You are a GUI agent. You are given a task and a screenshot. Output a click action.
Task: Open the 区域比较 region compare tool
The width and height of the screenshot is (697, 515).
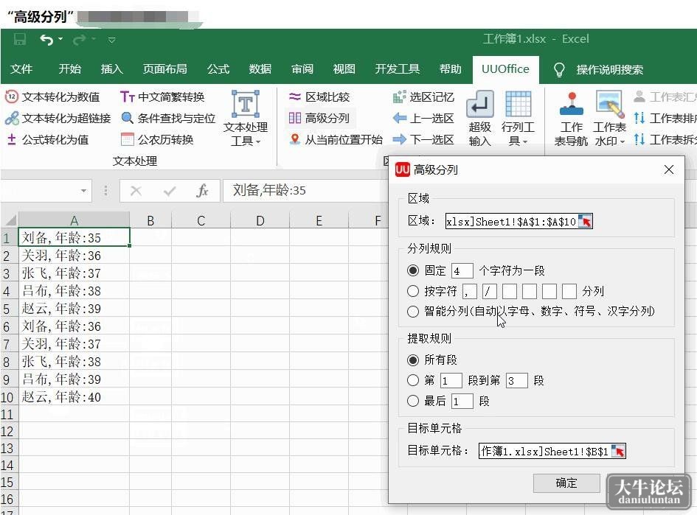point(319,97)
